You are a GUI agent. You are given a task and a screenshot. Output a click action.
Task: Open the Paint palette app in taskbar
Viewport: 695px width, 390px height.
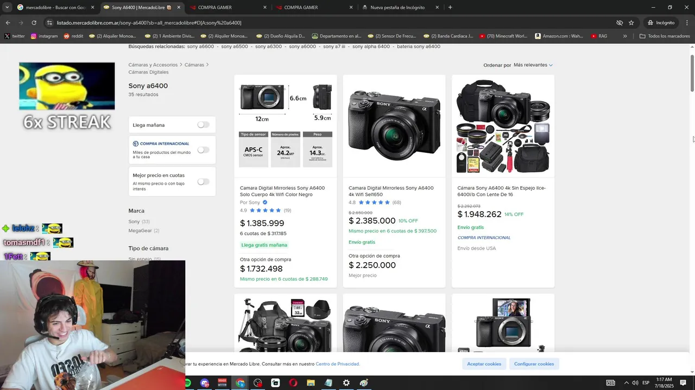tap(364, 383)
